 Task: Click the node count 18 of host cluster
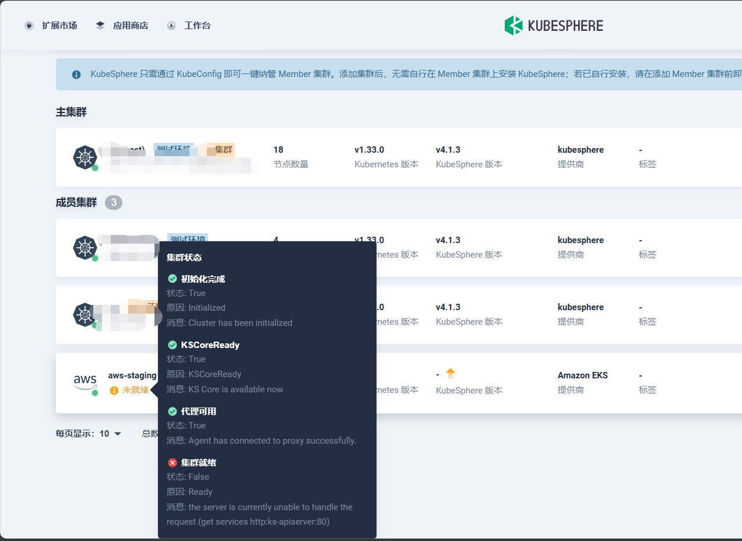point(278,150)
